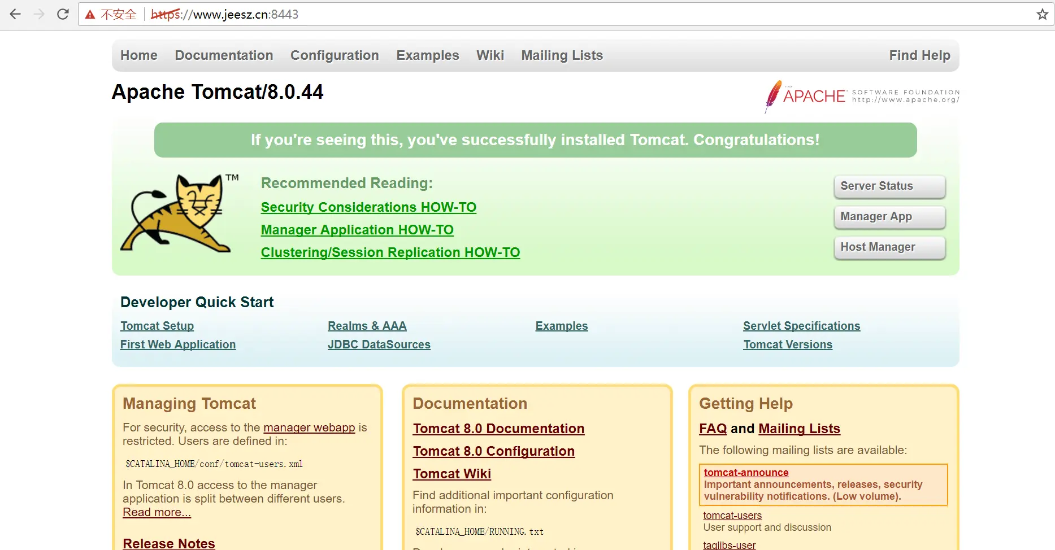Reload the page with refresh icon
Image resolution: width=1055 pixels, height=550 pixels.
tap(63, 14)
